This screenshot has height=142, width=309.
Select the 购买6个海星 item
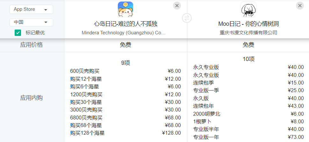(x=84, y=87)
